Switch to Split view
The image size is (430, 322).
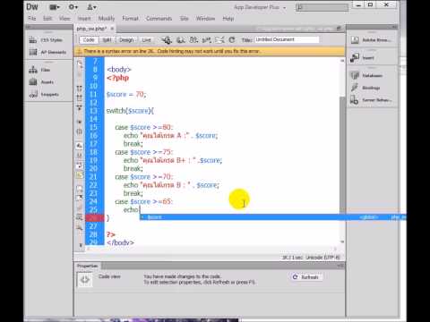coord(107,40)
